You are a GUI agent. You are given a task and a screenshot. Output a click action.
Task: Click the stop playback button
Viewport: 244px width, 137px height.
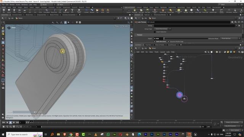[10, 123]
